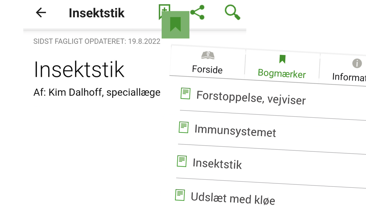Go back with the left arrow
Screen dimensions: 366x206
41,13
